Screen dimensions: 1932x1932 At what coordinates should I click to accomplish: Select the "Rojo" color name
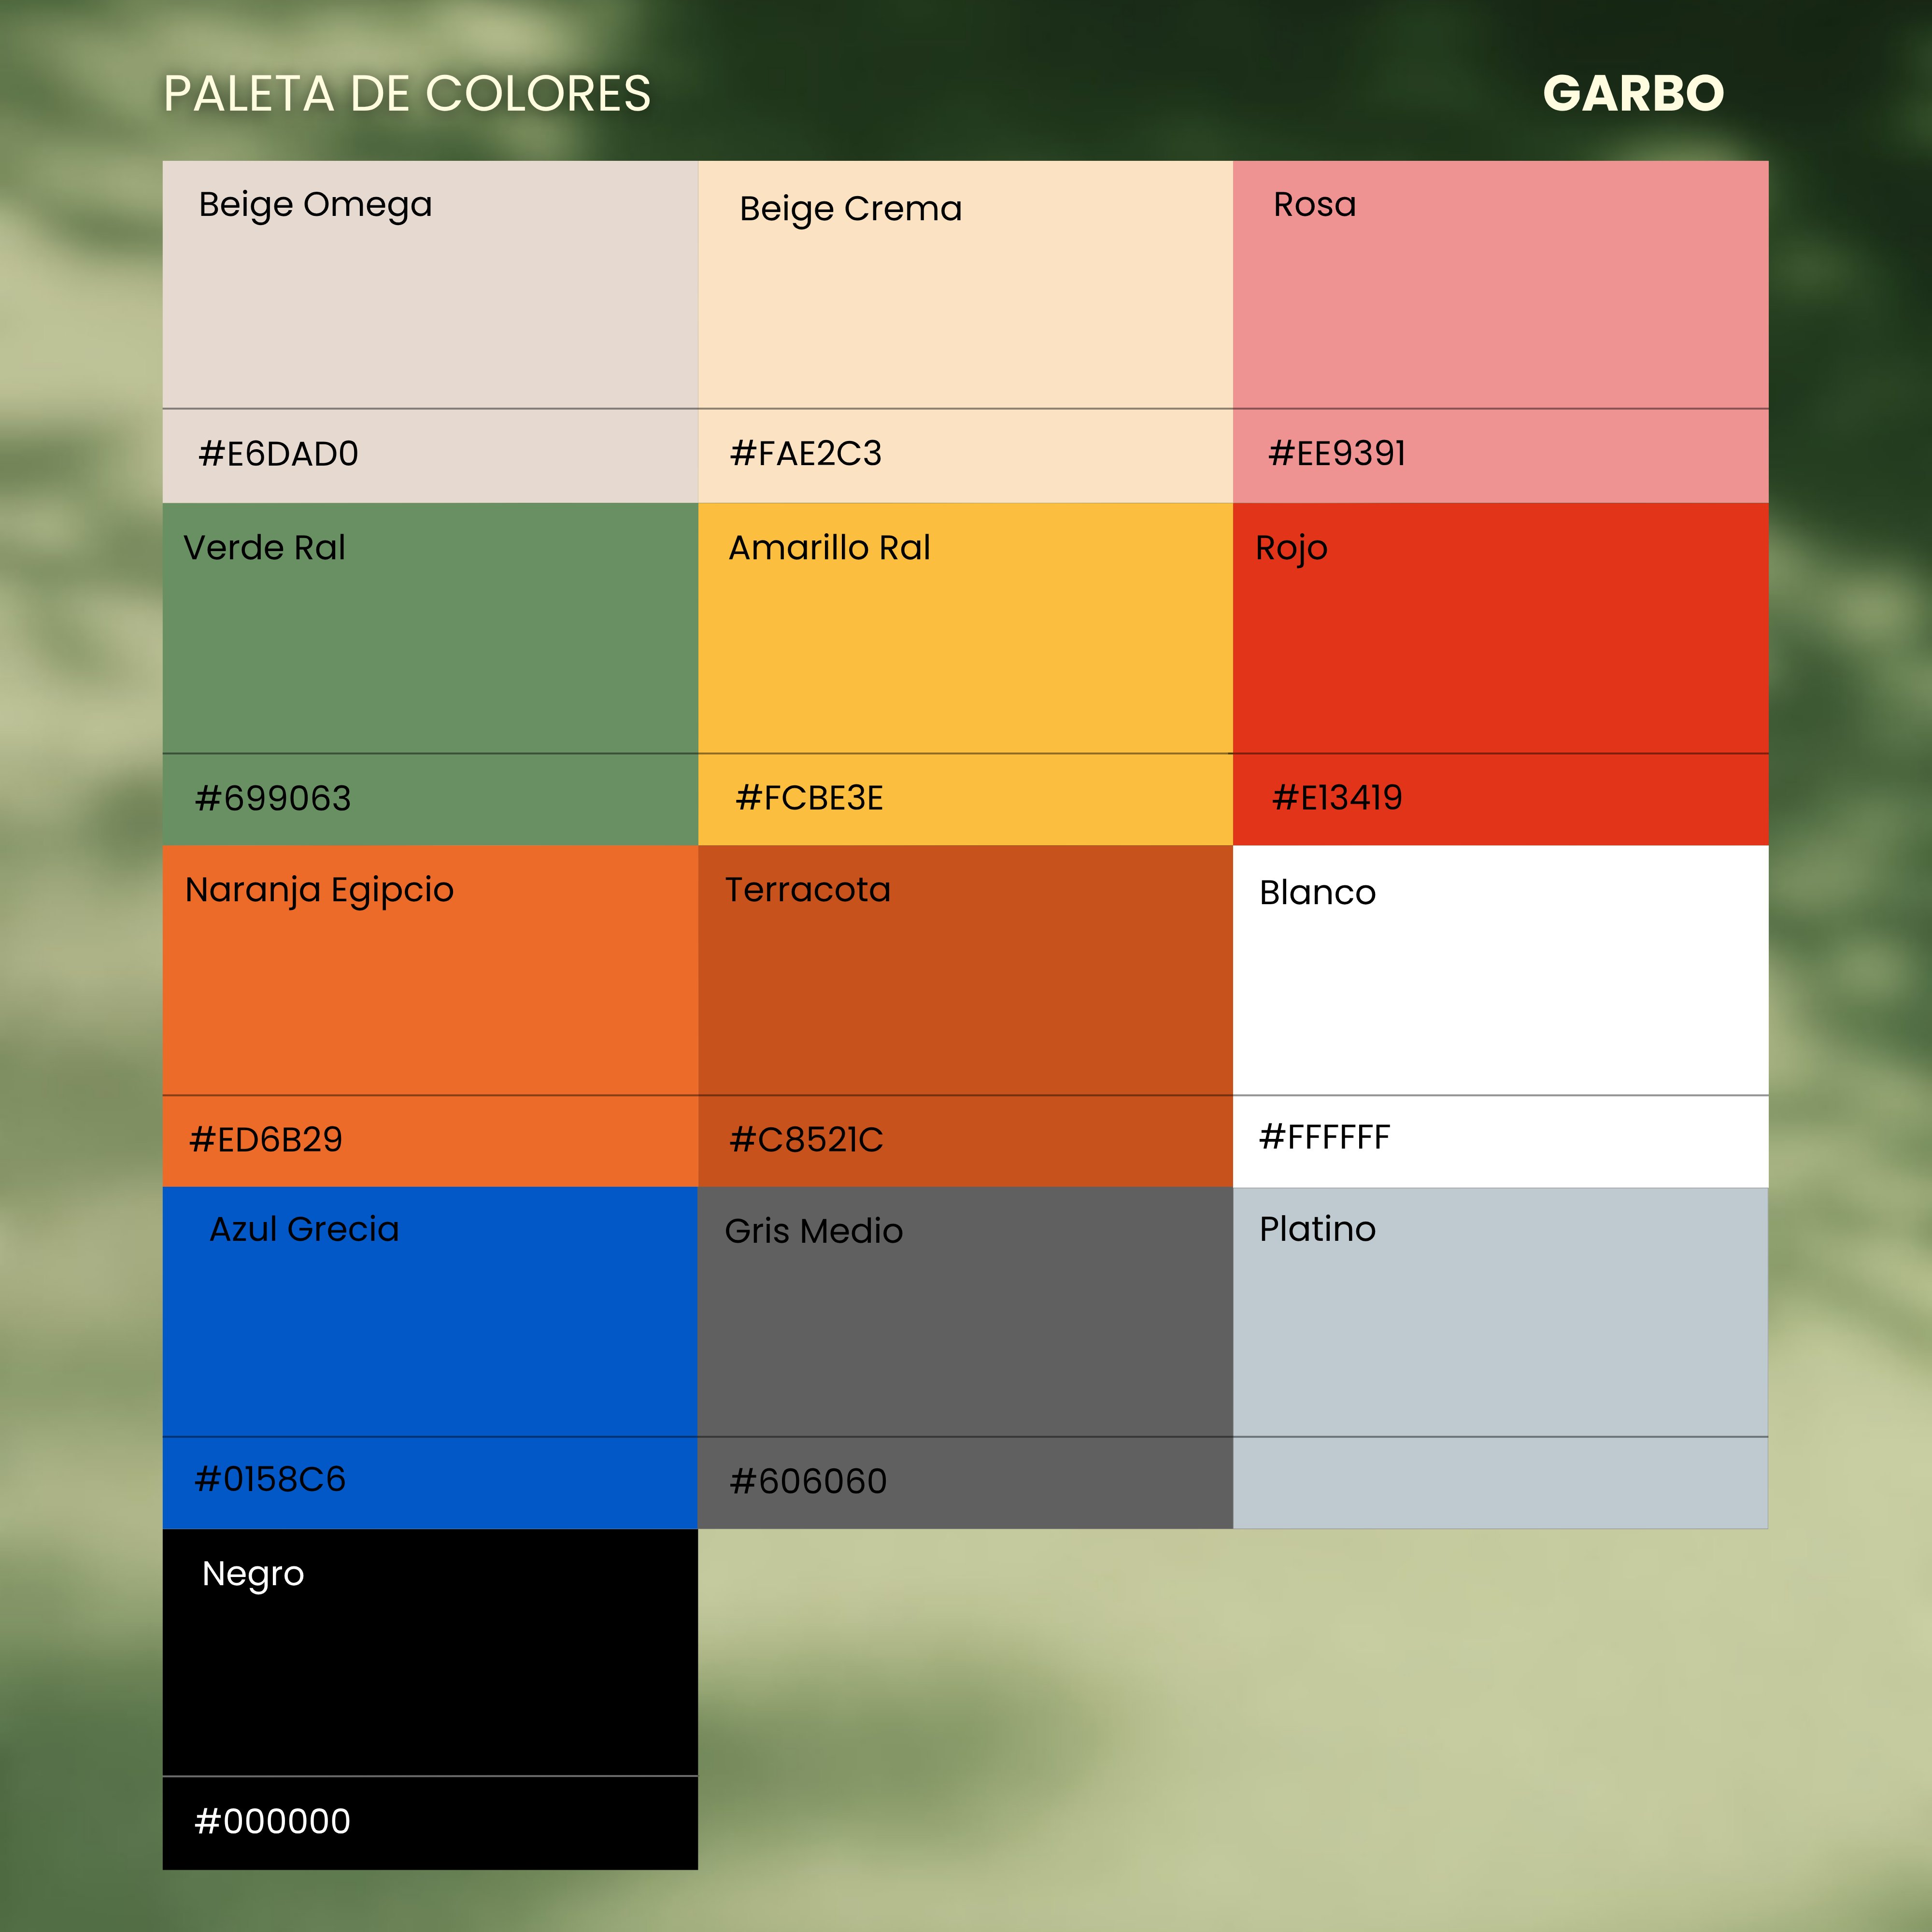tap(1291, 549)
